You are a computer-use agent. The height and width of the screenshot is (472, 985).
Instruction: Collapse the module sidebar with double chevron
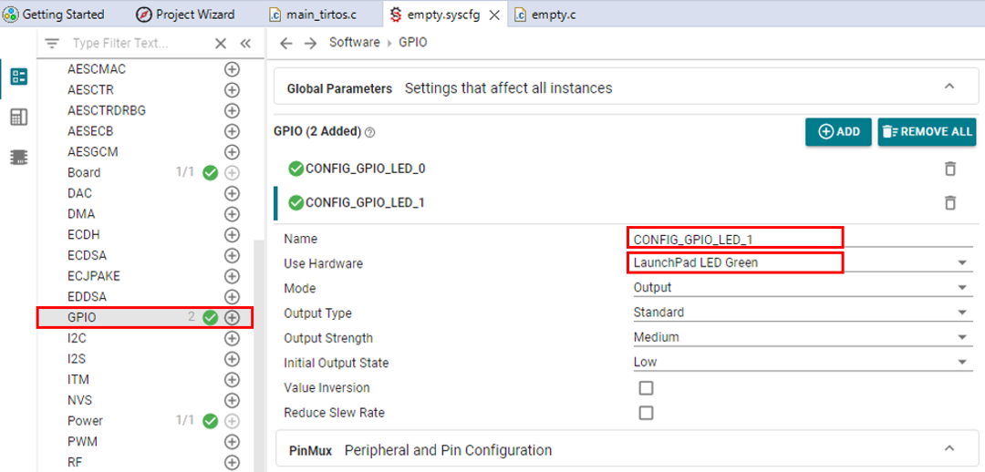coord(245,44)
